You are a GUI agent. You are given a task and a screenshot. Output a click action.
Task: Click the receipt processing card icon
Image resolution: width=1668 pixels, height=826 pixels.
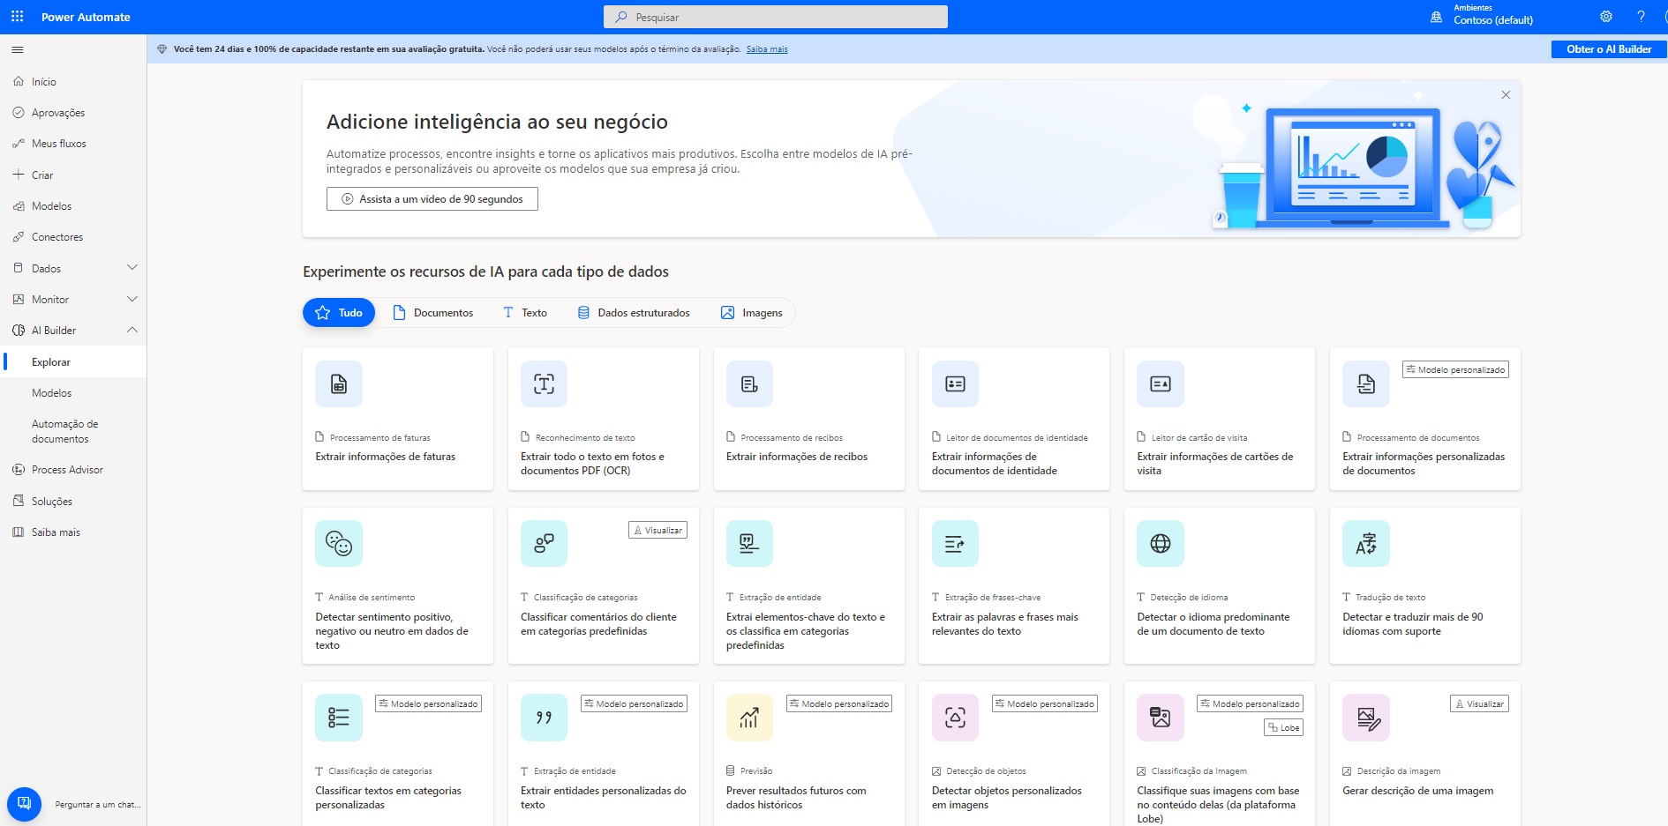pyautogui.click(x=749, y=383)
